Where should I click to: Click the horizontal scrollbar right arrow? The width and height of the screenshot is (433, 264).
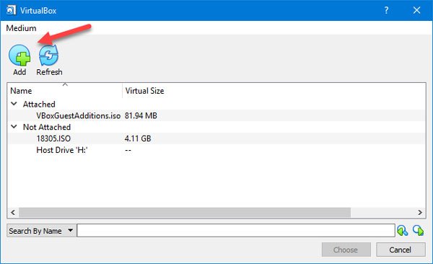point(420,212)
